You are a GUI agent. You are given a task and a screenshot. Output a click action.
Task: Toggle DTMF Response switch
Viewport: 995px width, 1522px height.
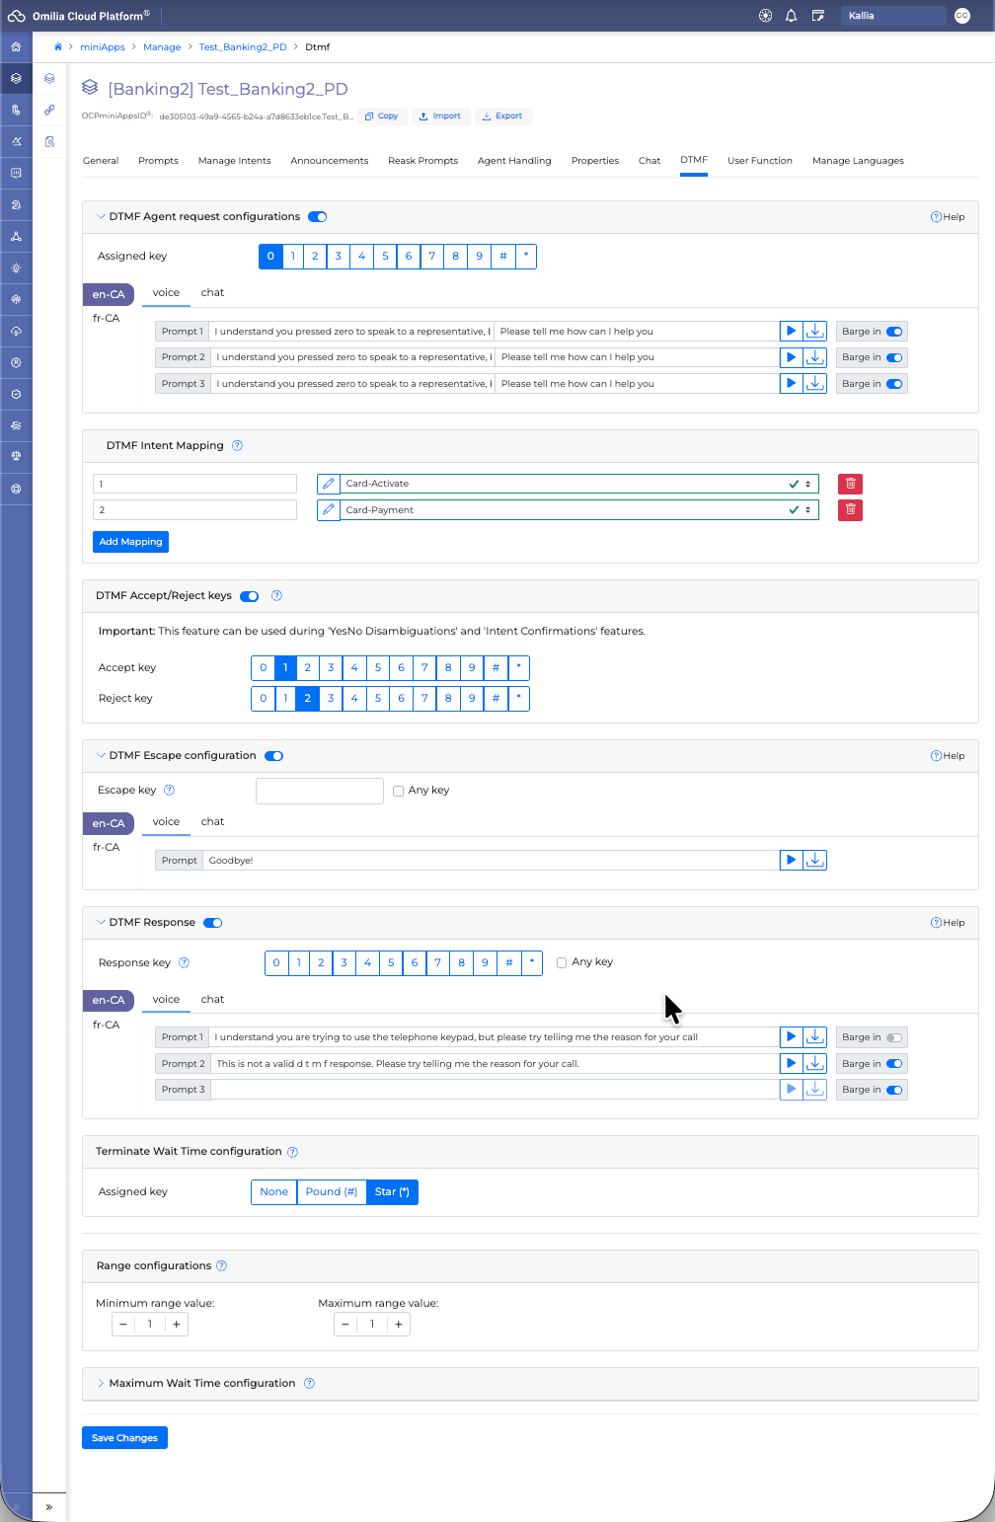click(213, 923)
